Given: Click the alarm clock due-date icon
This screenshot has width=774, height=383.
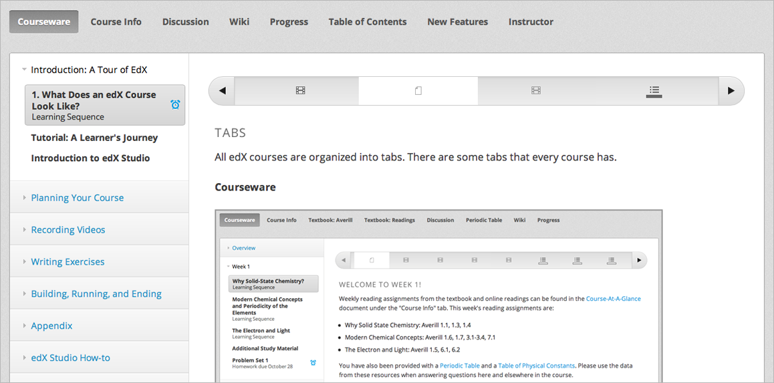Looking at the screenshot, I should (175, 104).
